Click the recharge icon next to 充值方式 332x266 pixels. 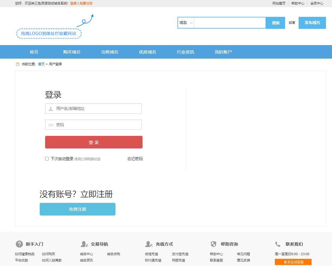click(x=149, y=244)
